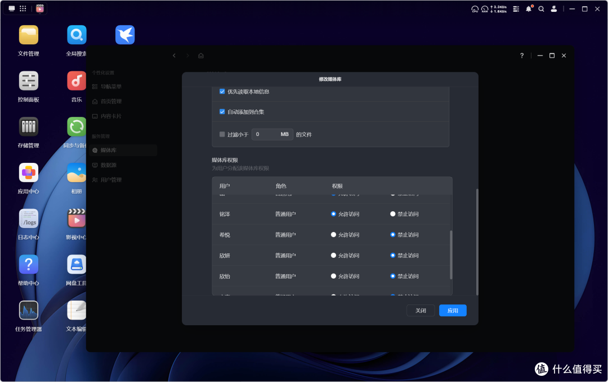Open the 音乐 app icon
This screenshot has width=608, height=382.
point(77,81)
